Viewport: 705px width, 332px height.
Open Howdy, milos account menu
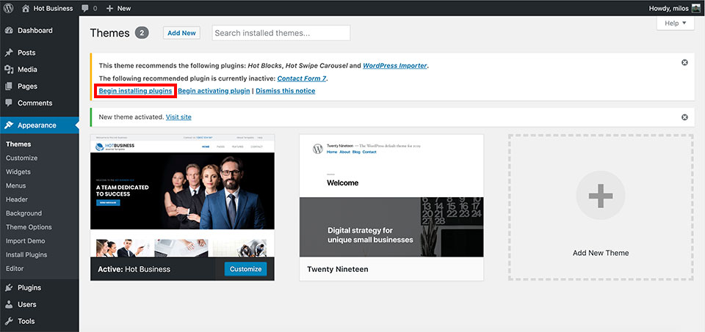pos(674,8)
